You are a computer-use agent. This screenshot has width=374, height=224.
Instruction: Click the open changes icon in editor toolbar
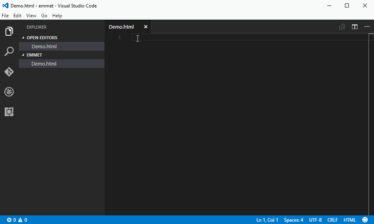[342, 27]
